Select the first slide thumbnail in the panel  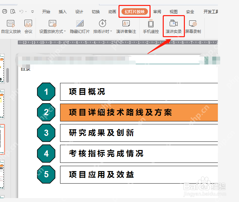(2, 68)
